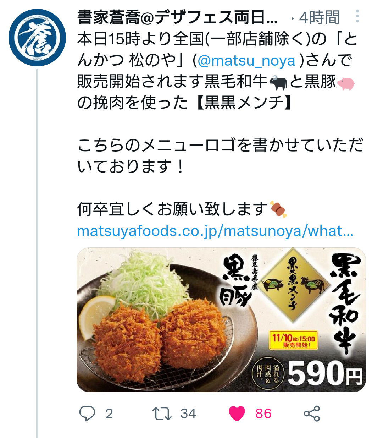Image resolution: width=383 pixels, height=438 pixels.
Task: Open the matsuyafoods.co.jp link
Action: [x=215, y=231]
